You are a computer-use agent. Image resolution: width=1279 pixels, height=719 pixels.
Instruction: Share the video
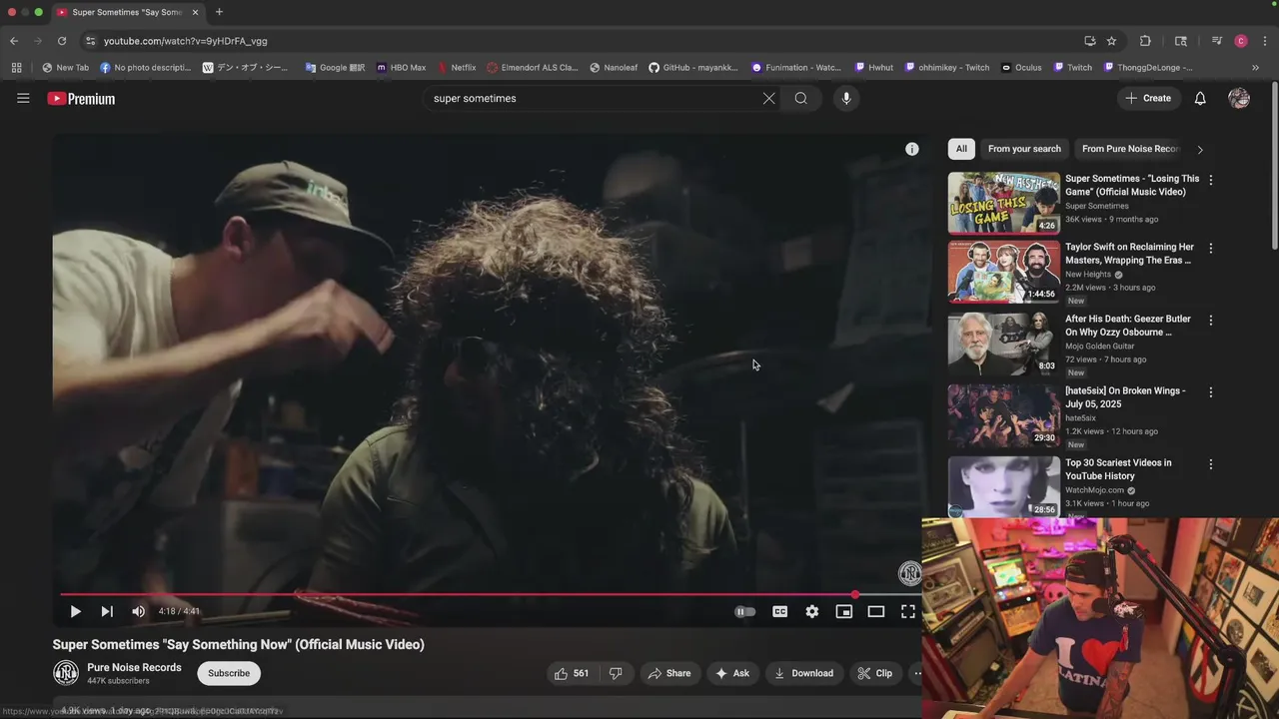point(668,673)
